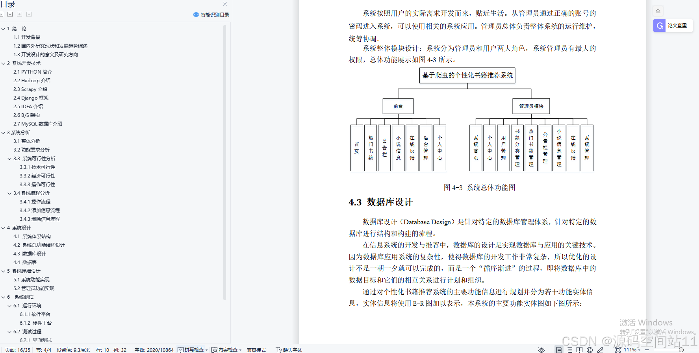Enable eye protection mode icon
The width and height of the screenshot is (699, 353).
tap(541, 350)
